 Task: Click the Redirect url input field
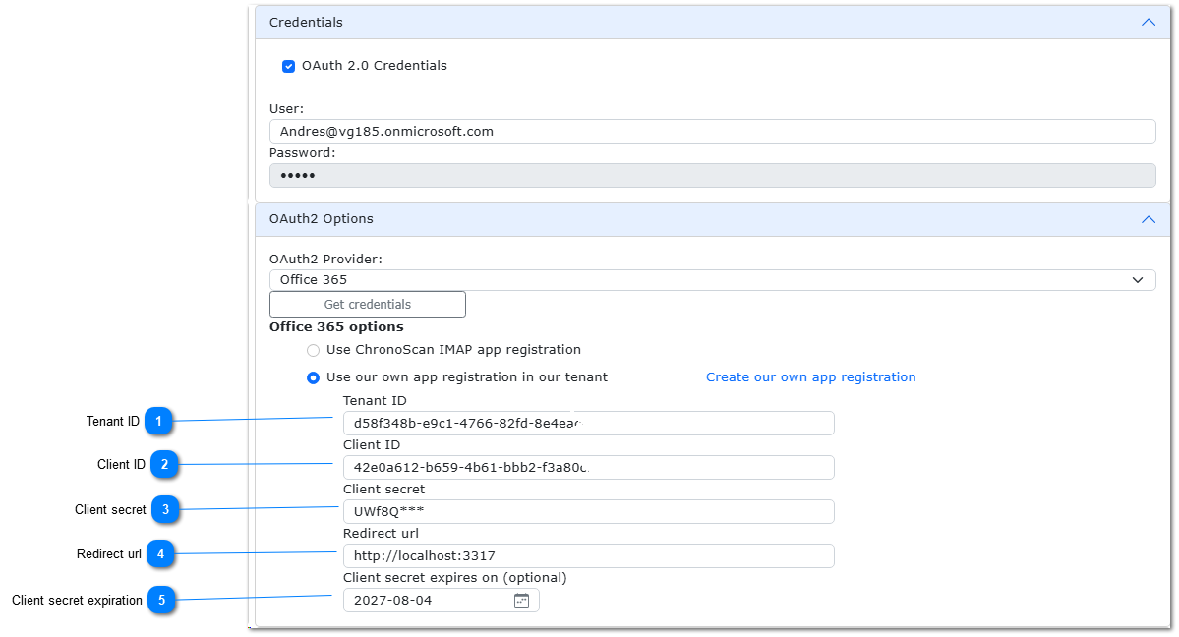coord(588,555)
